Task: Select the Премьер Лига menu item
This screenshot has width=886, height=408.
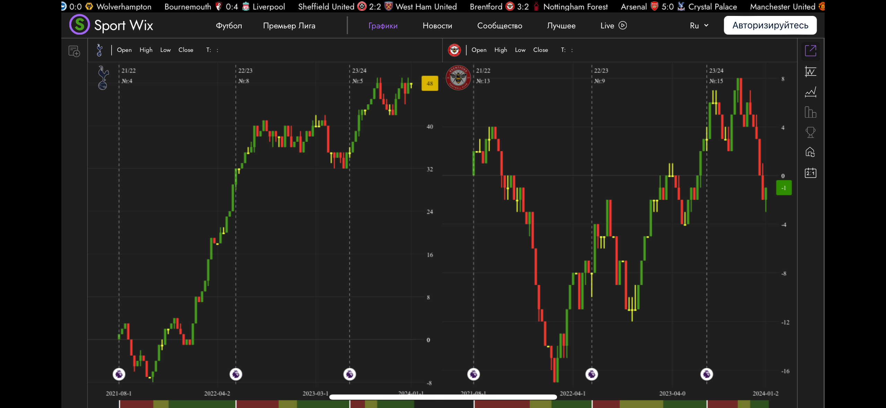Action: click(289, 25)
